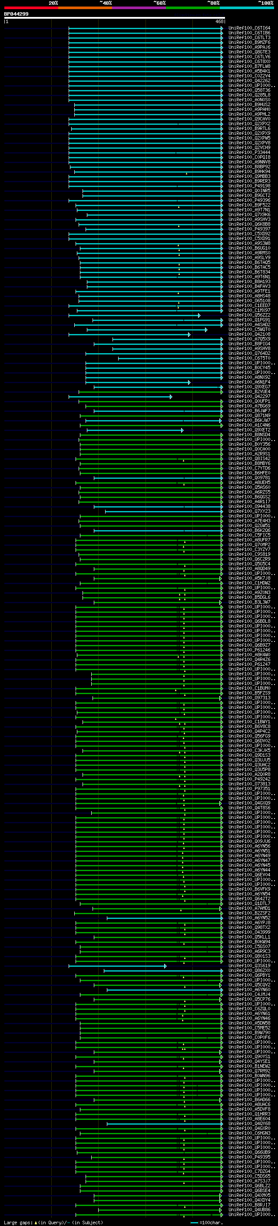This screenshot has height=1226, width=278.
Task: Click the UniRef100_B0CY45 label
Action: [x=249, y=368]
